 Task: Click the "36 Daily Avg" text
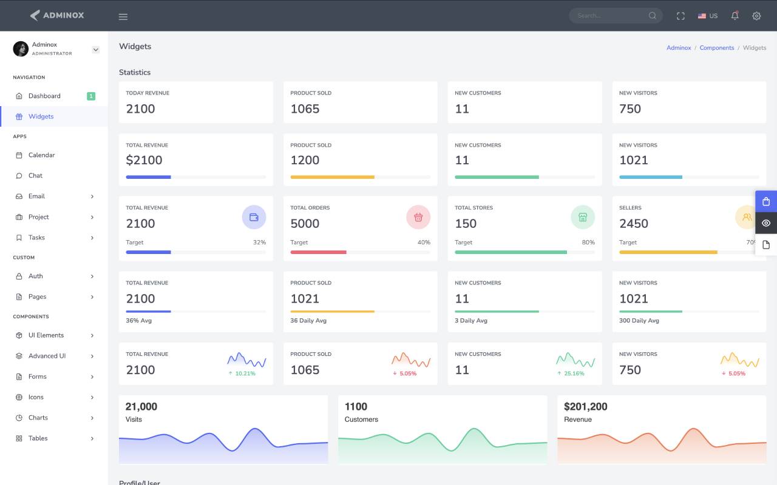click(x=308, y=321)
